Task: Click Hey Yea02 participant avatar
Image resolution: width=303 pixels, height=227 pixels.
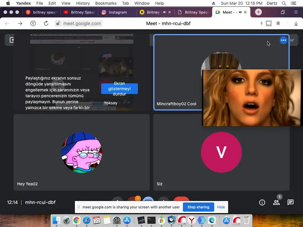Action: tap(82, 152)
